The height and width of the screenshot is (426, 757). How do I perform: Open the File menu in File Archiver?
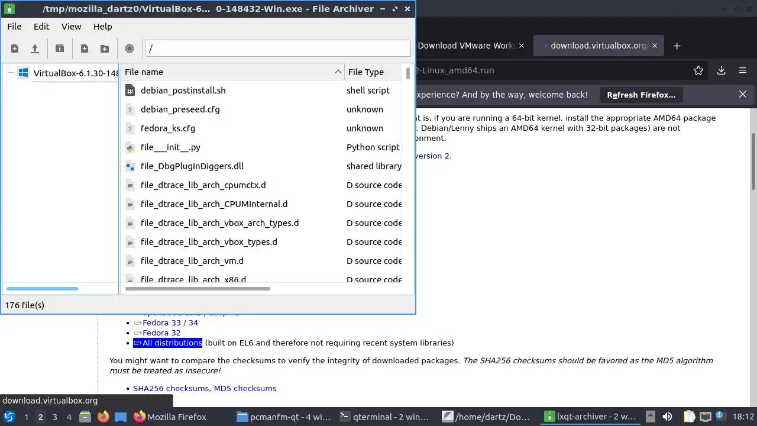[14, 27]
